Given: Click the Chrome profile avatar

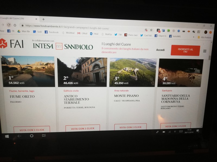Looking at the screenshot, I should (x=206, y=32).
